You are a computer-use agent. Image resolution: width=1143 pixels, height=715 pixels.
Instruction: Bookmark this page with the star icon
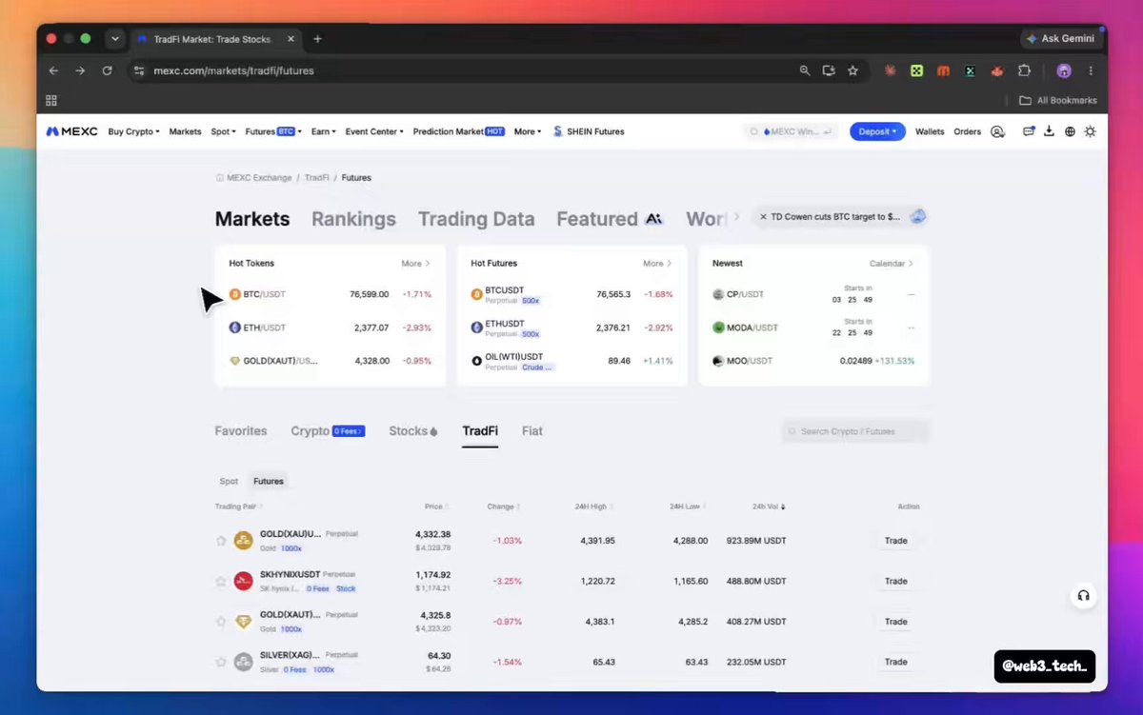click(x=852, y=70)
